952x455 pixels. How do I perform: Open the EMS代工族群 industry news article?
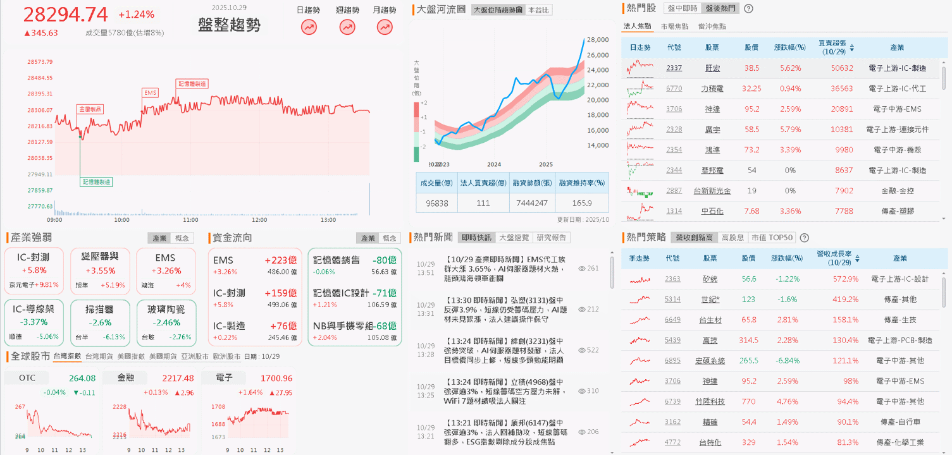tap(505, 269)
